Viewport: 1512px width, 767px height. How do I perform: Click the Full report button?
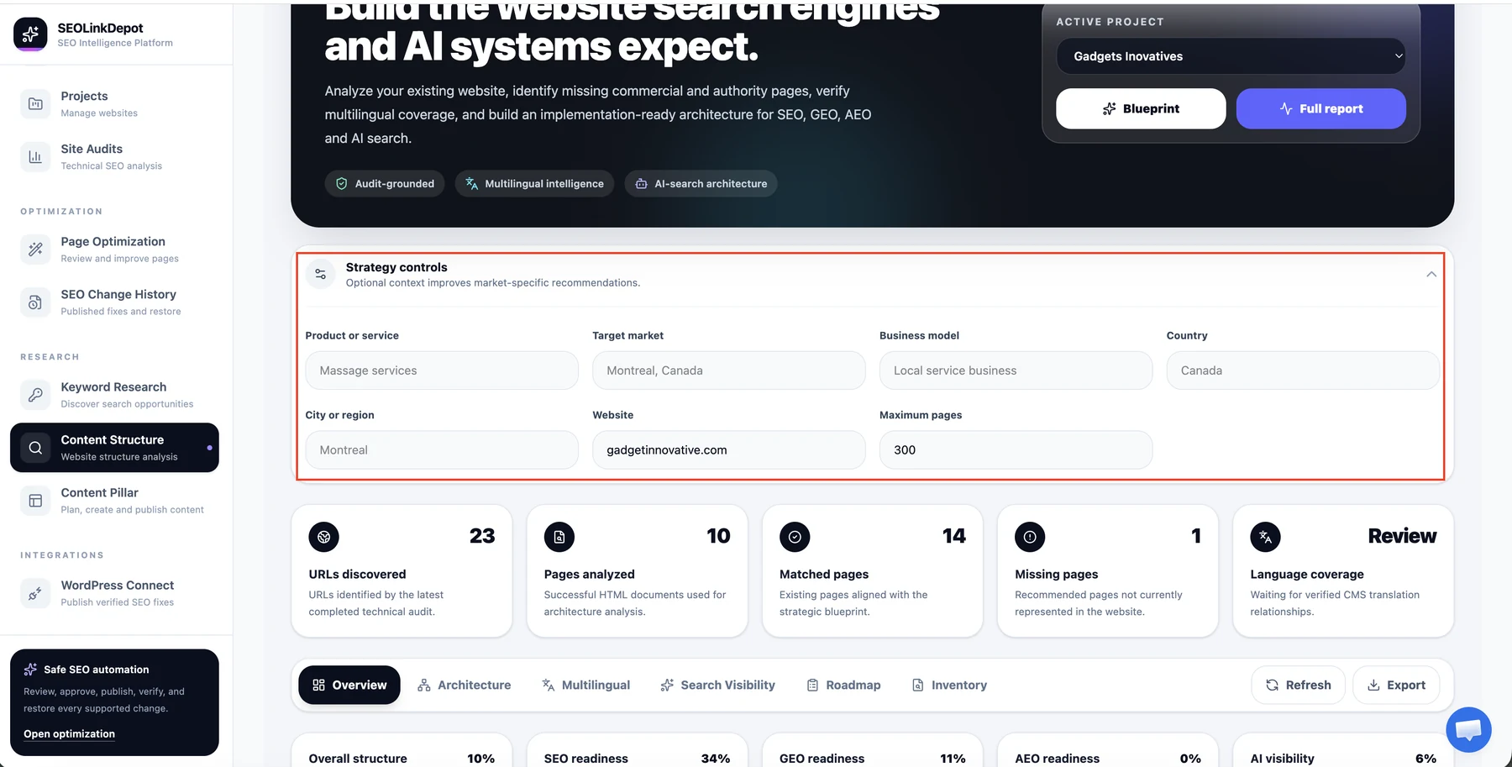1321,108
